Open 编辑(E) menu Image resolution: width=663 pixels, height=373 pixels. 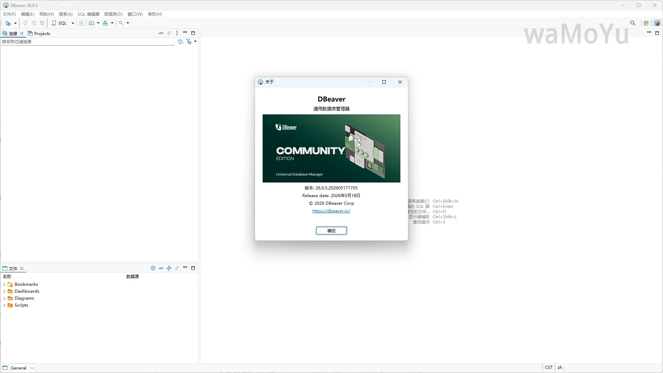pos(27,14)
